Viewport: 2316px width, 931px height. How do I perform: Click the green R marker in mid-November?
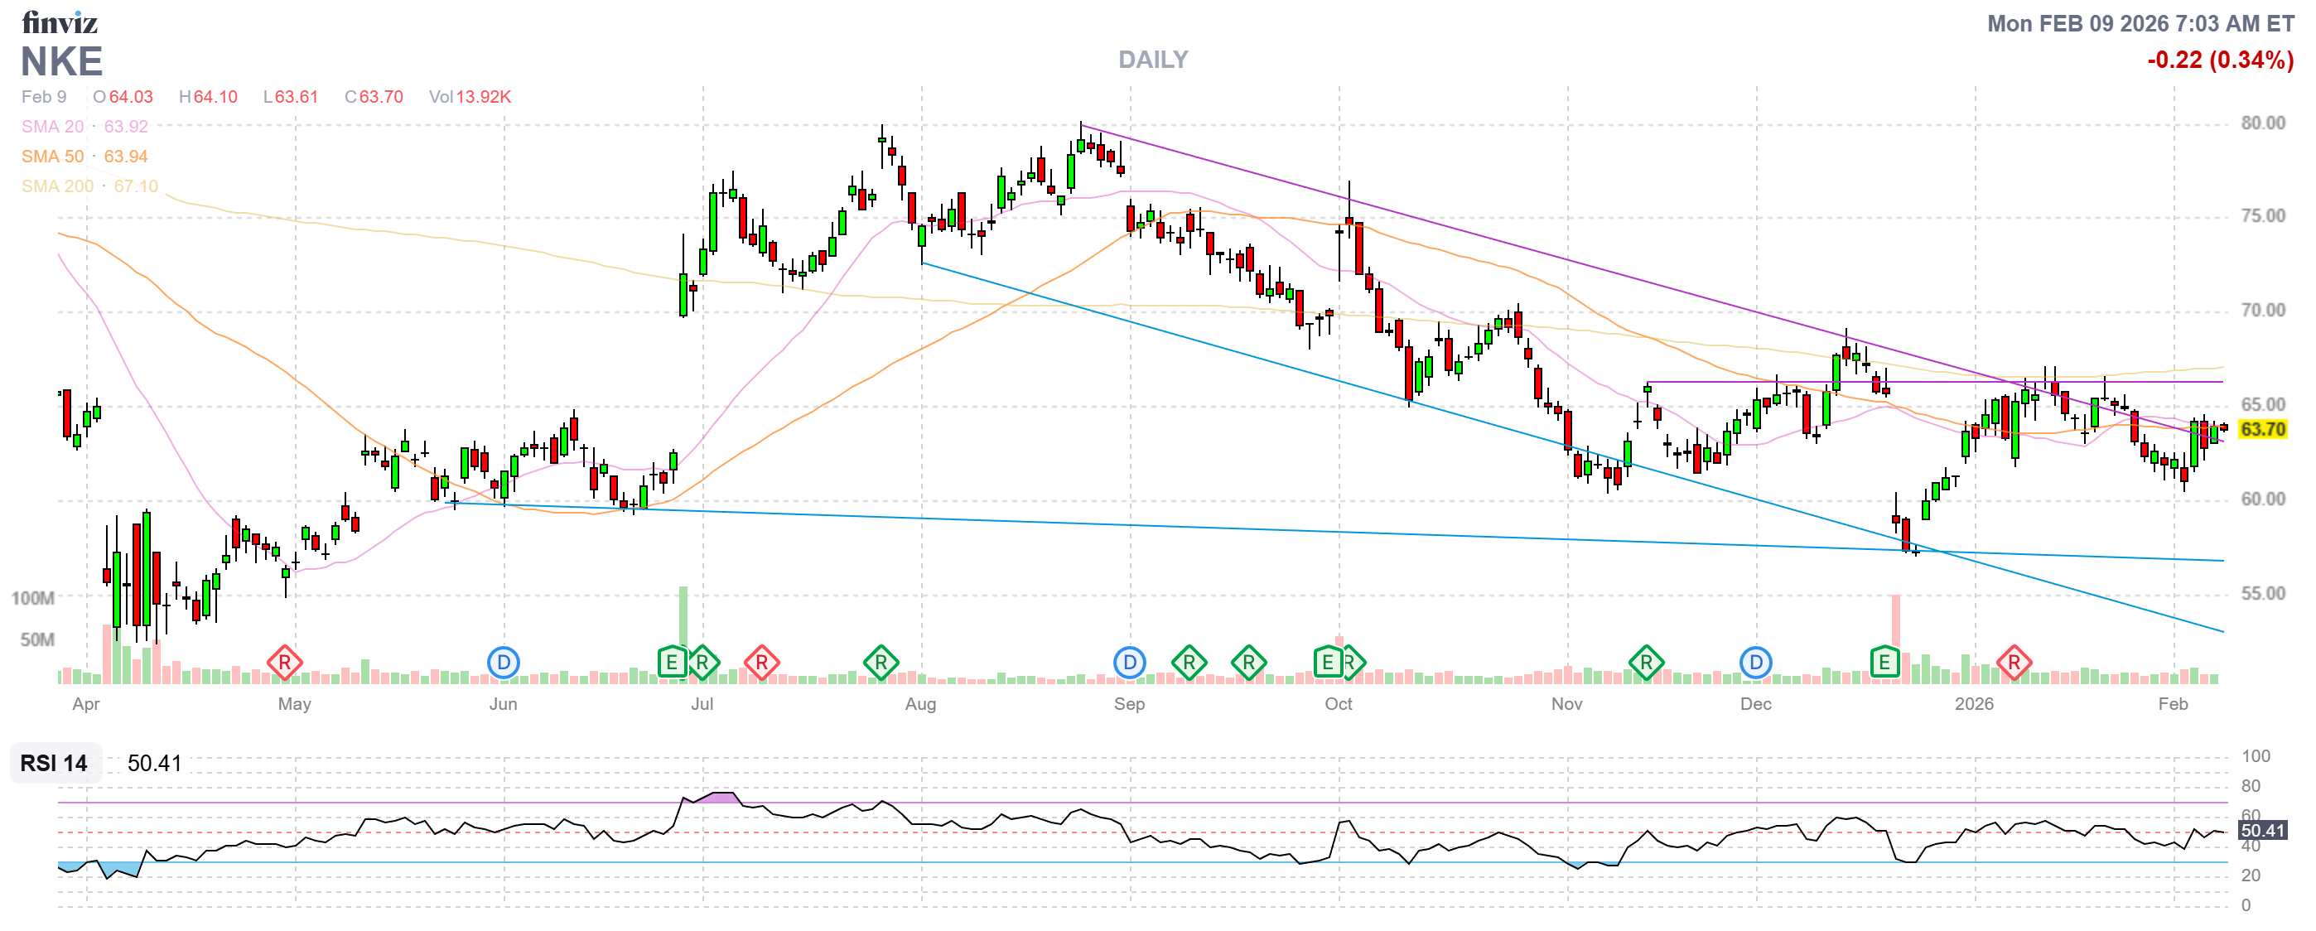pyautogui.click(x=1645, y=663)
